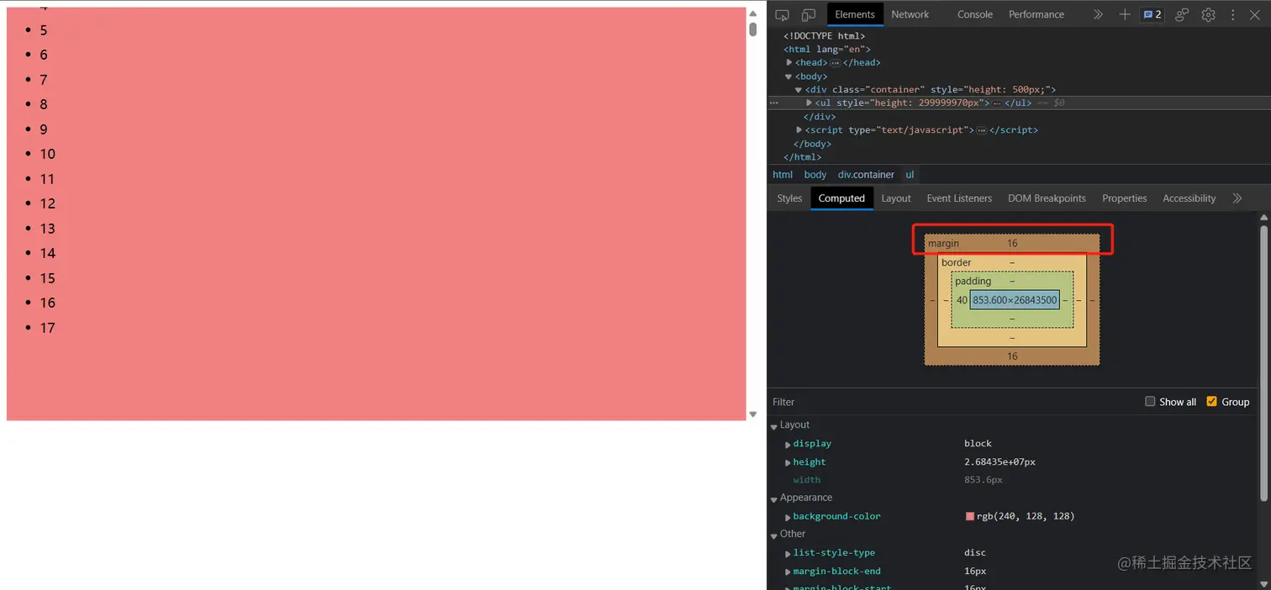Viewport: 1271px width, 590px height.
Task: Show more sidebar panes next to Accessibility
Action: (1237, 198)
